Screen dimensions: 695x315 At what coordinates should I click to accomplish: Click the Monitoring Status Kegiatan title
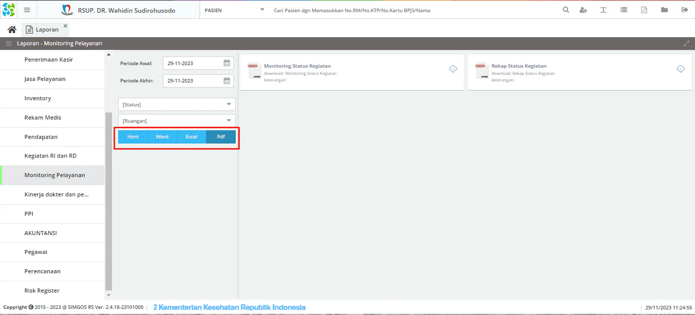[x=297, y=66]
